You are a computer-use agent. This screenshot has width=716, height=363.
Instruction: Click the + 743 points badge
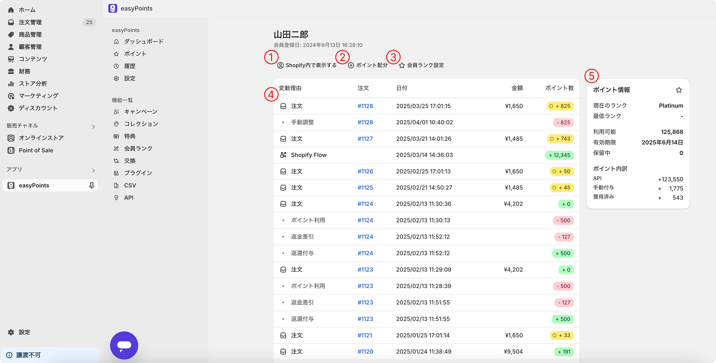560,139
